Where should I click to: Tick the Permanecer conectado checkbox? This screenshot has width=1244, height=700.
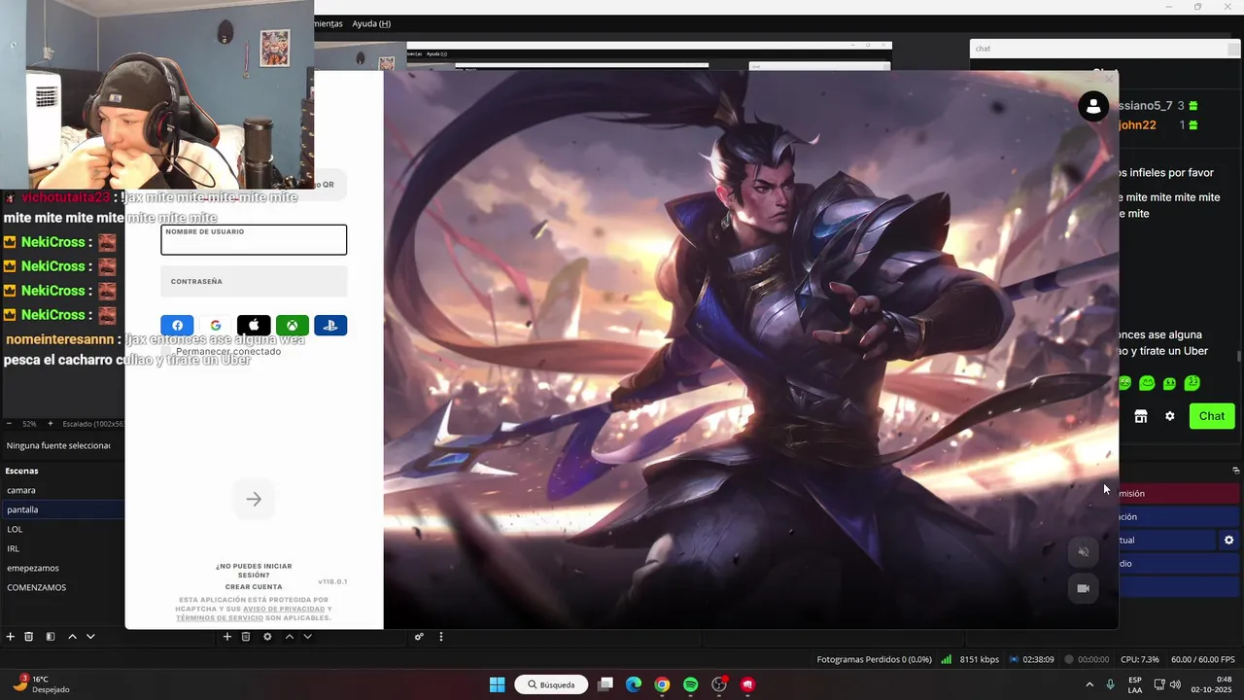167,351
